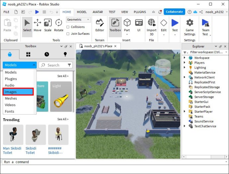Open the Toolbox Recent tab clock icon
Viewport: 229px width, 174px height.
point(46,54)
